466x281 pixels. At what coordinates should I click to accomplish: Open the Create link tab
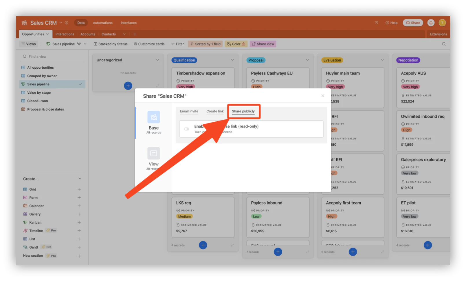215,111
